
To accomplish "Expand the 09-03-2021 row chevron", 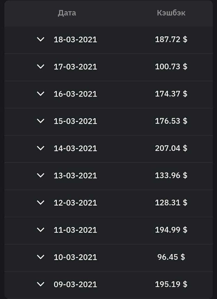I will pos(41,284).
